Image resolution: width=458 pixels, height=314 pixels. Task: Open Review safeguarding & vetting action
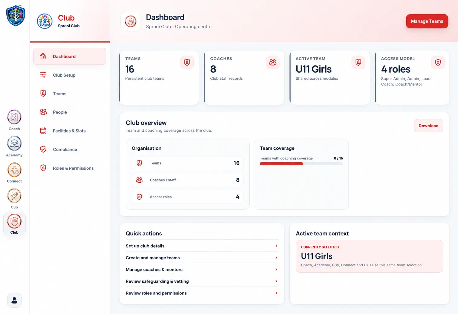tap(202, 281)
